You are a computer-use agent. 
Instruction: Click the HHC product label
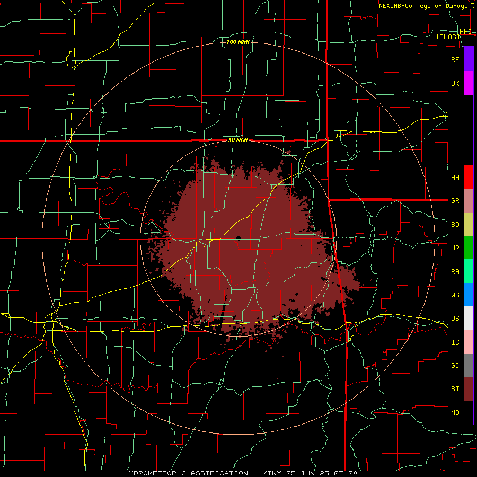click(466, 32)
